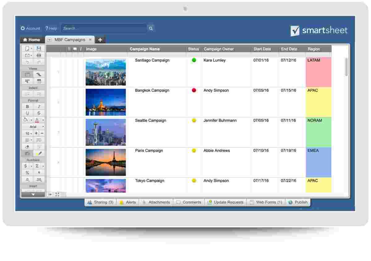Jump to first column using bottom-left icon
The height and width of the screenshot is (261, 371).
[x=50, y=194]
